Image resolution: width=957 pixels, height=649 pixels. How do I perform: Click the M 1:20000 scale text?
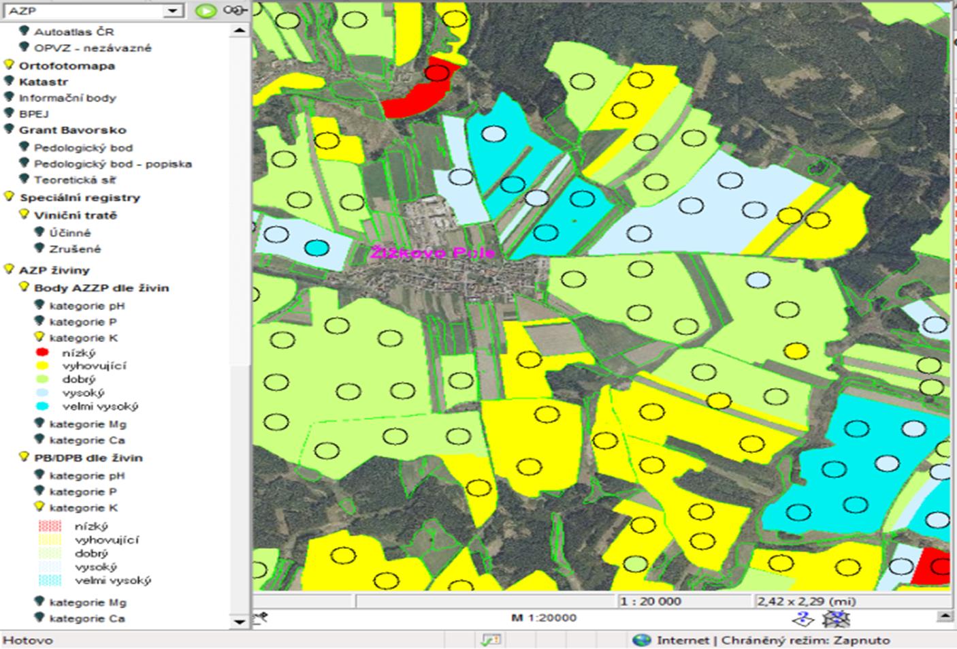[544, 618]
